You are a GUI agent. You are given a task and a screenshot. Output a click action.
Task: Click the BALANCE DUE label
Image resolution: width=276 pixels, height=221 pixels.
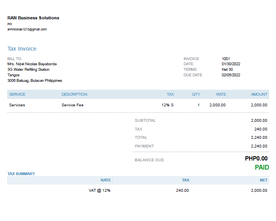pos(149,160)
